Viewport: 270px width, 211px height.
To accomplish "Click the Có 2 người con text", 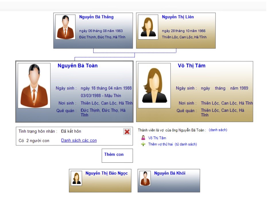I will (34, 141).
